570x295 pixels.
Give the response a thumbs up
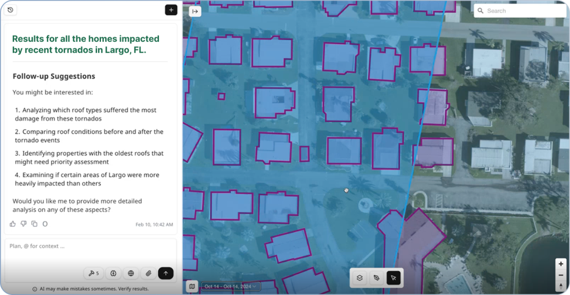(x=13, y=224)
